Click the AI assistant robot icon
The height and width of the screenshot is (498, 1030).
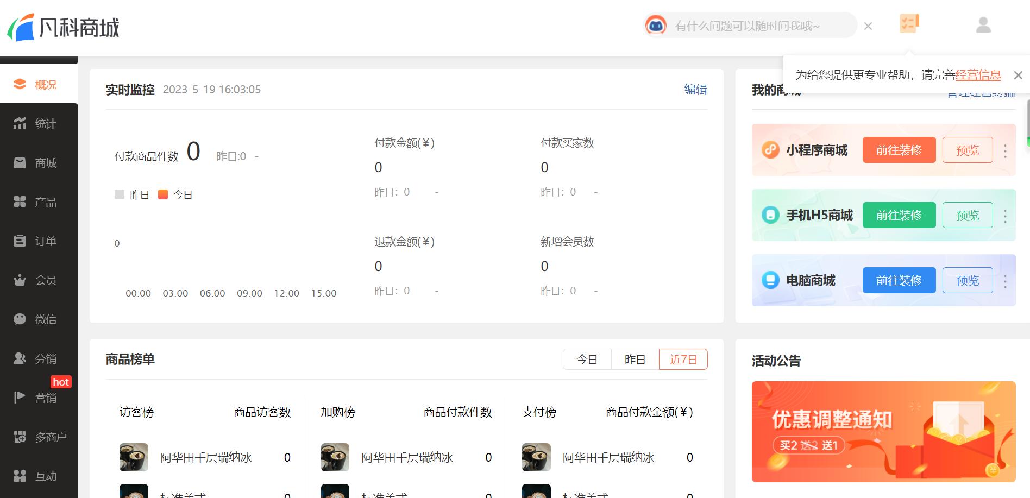click(x=657, y=25)
